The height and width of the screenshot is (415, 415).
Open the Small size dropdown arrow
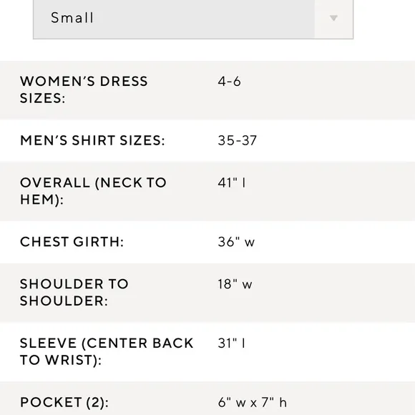[x=333, y=18]
